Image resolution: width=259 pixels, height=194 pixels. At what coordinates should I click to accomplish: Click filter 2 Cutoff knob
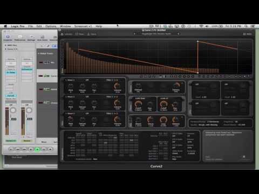click(x=163, y=104)
